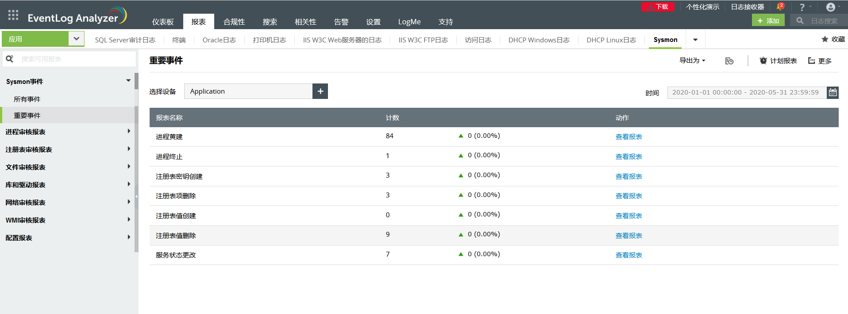Viewport: 848px width, 314px height.
Task: View report for 注册表值删除
Action: [x=628, y=236]
